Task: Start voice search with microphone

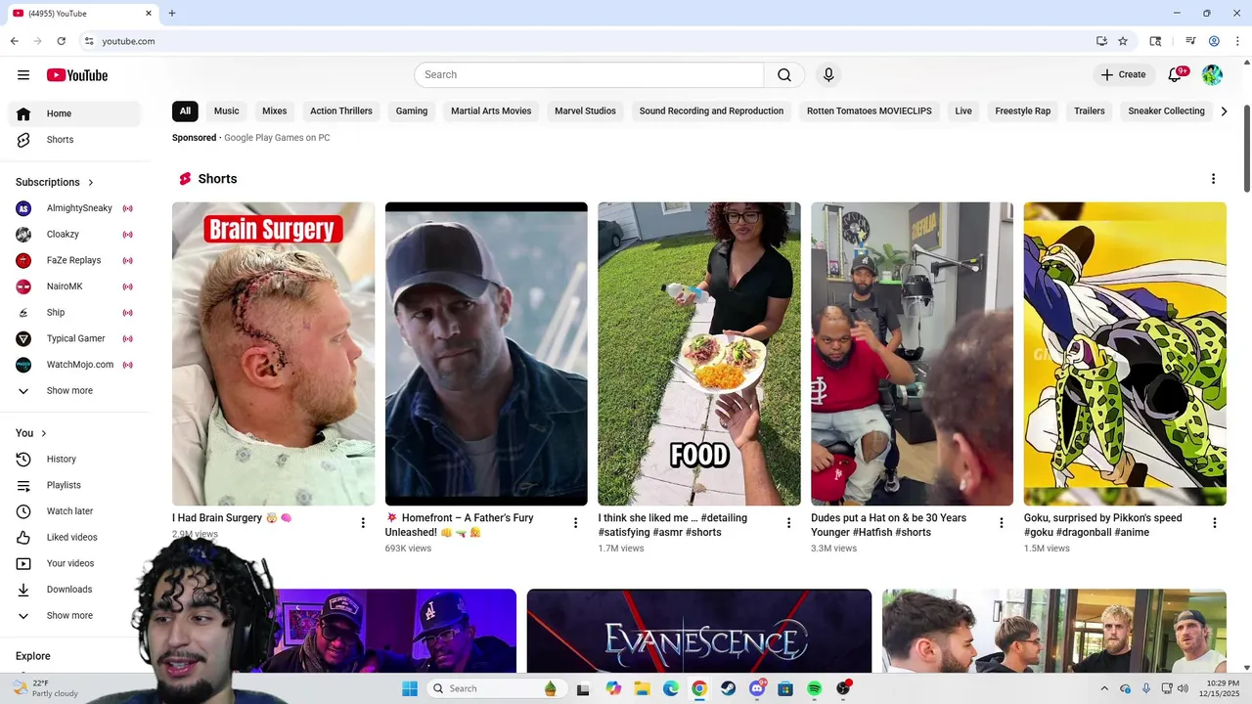Action: tap(828, 75)
